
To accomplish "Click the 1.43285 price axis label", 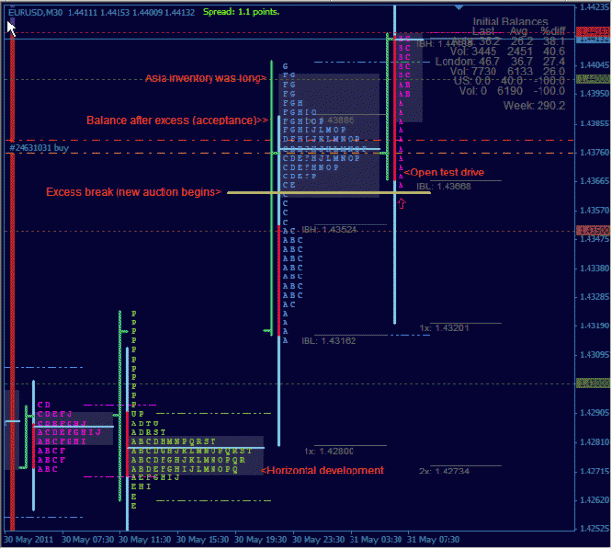I will (x=594, y=297).
